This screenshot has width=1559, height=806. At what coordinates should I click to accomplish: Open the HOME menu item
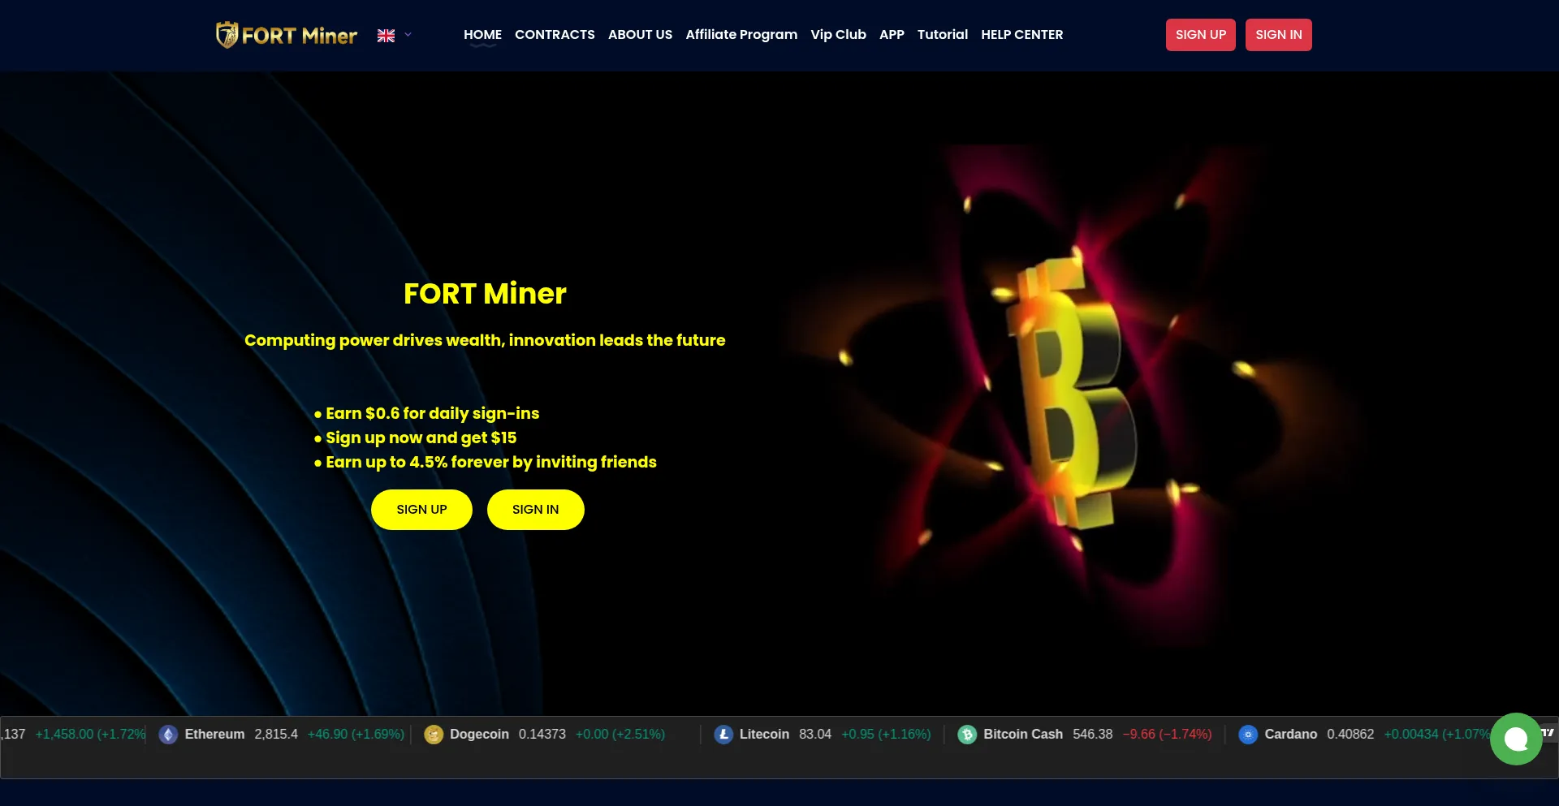(x=482, y=35)
